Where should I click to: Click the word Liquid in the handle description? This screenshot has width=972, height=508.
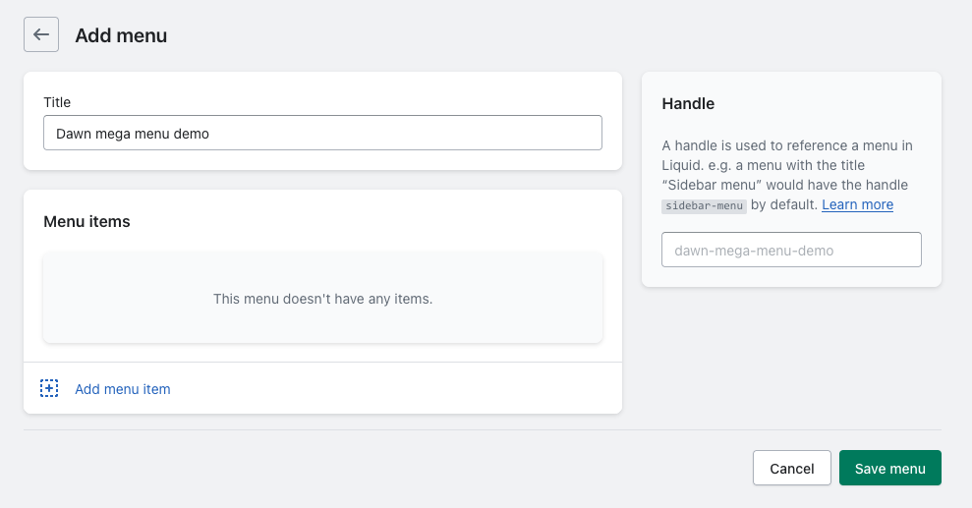[681, 165]
